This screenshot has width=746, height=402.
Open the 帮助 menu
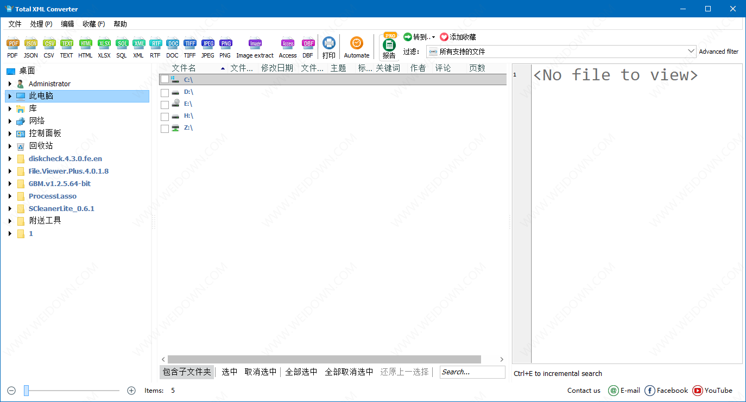point(120,24)
